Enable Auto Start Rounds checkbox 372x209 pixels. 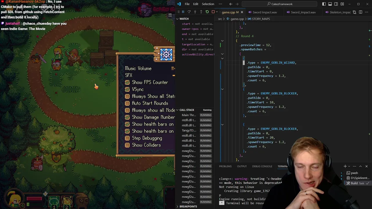[127, 103]
